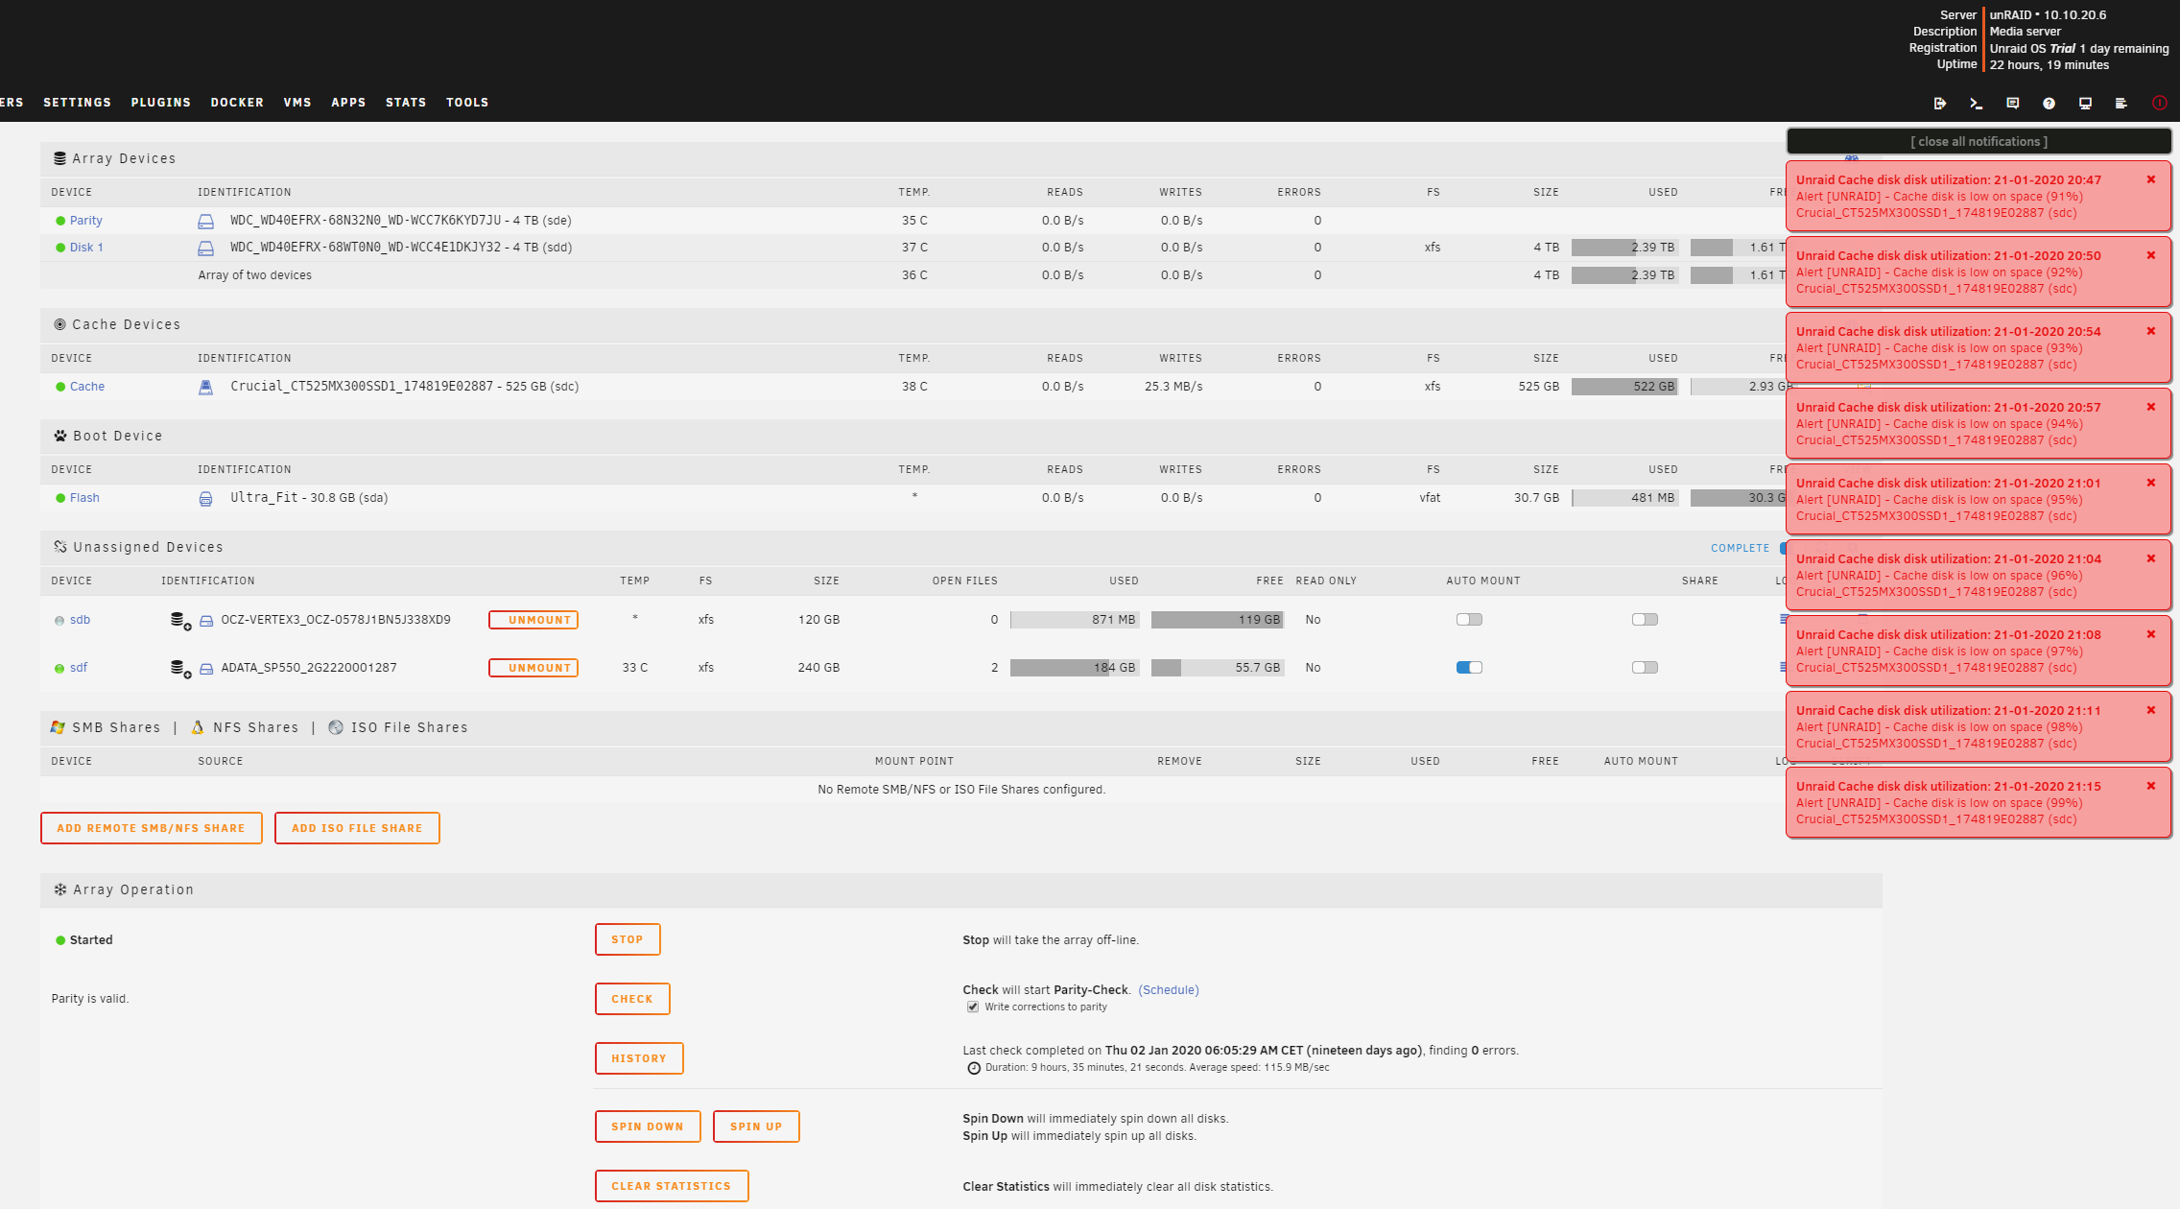Open the parity check Schedule link

point(1169,990)
